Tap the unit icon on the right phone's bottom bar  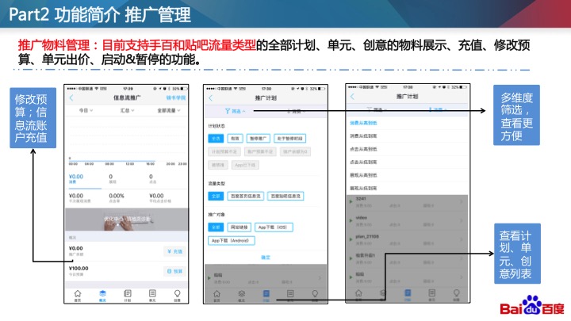point(432,294)
